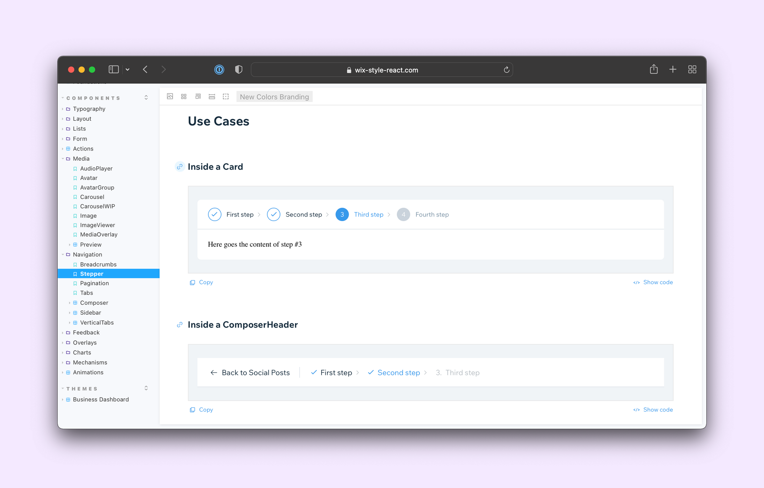Click the 1Password extension icon
Image resolution: width=764 pixels, height=488 pixels.
219,69
